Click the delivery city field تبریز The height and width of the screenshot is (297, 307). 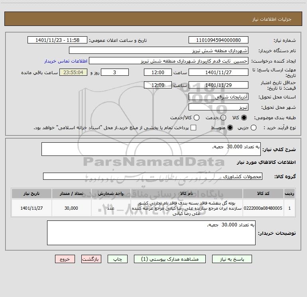(218, 107)
